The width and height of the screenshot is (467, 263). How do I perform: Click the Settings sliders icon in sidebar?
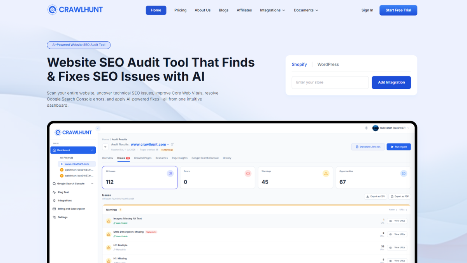pos(54,217)
